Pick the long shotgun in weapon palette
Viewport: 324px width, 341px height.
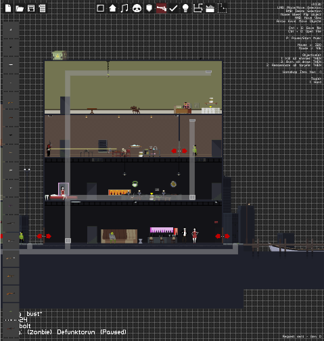(11, 294)
